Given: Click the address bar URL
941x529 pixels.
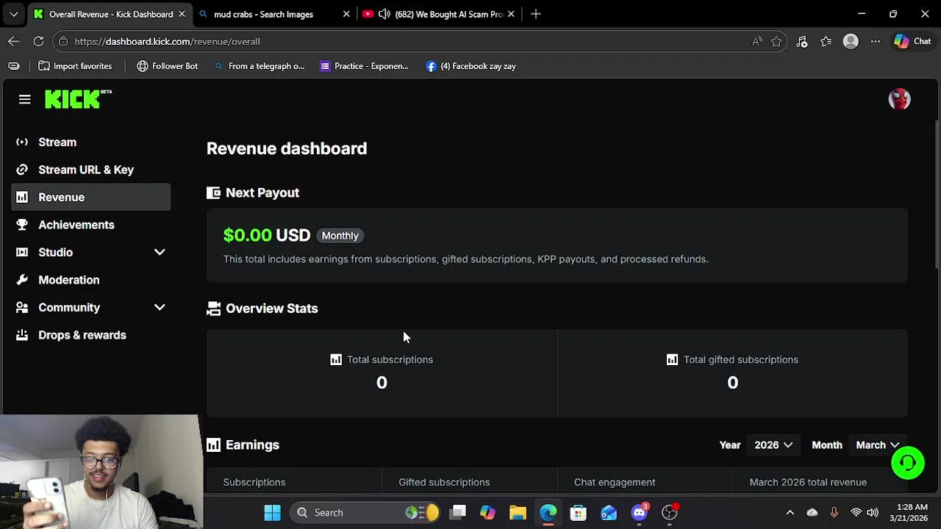Looking at the screenshot, I should [x=167, y=41].
